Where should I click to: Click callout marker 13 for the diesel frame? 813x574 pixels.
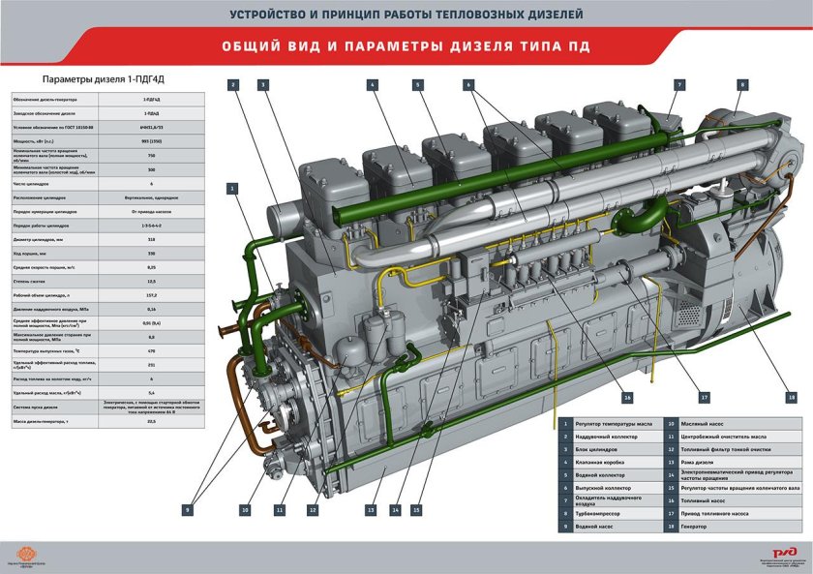pyautogui.click(x=370, y=509)
